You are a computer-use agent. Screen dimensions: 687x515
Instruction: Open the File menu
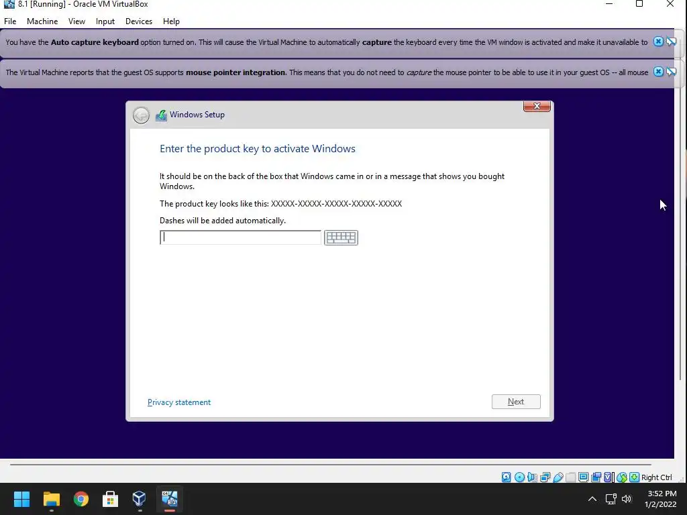pyautogui.click(x=10, y=21)
